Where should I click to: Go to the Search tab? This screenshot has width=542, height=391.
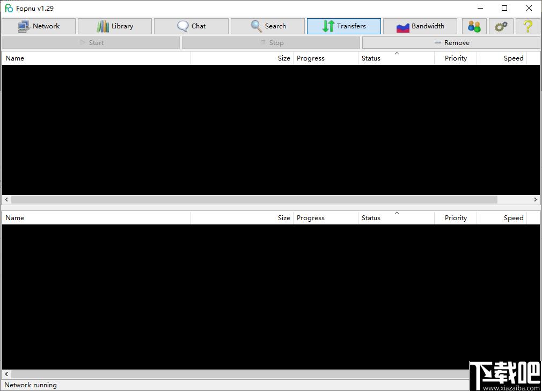coord(268,26)
